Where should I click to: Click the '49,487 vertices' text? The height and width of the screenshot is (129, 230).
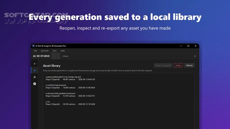click(69, 80)
